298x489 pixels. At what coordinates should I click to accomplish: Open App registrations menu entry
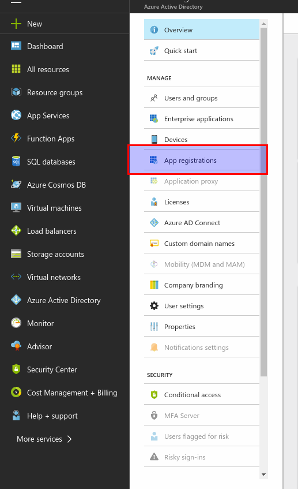(202, 160)
